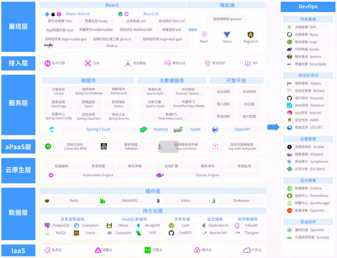Click the Spring Cloud leaf icon

tap(52, 129)
